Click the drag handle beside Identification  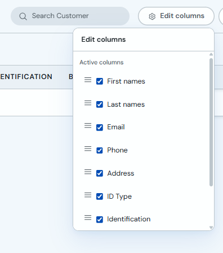[x=88, y=217]
